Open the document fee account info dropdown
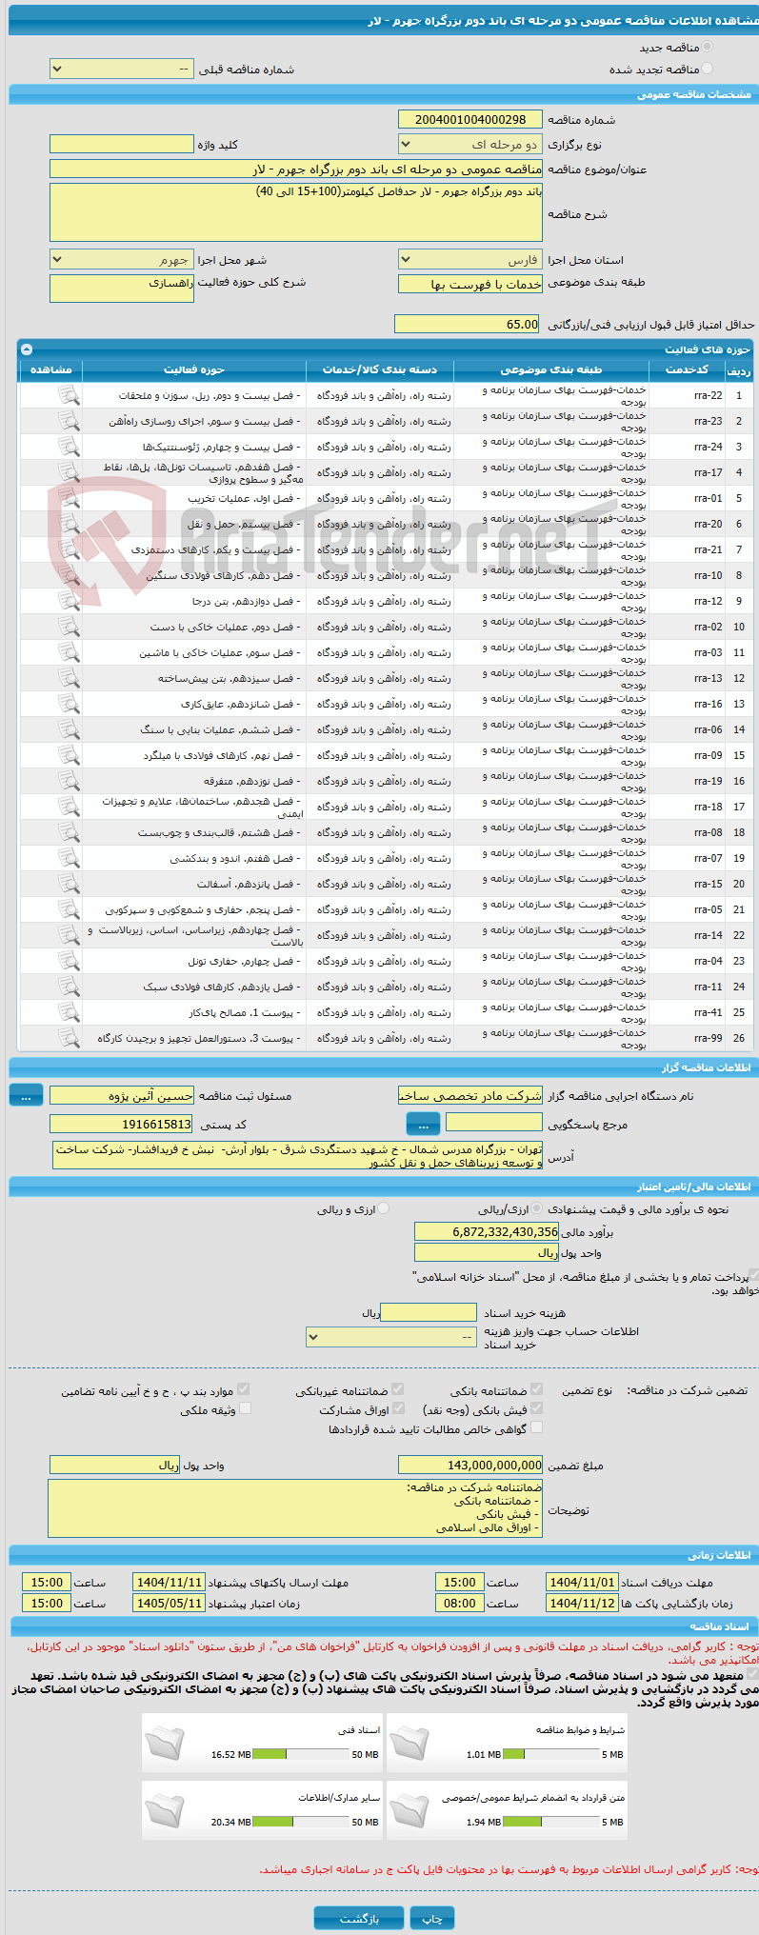 point(390,1337)
